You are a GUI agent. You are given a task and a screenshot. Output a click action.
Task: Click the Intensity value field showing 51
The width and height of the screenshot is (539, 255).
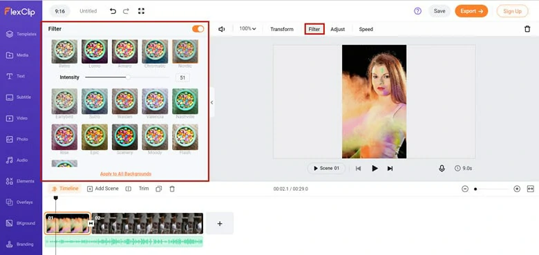point(182,77)
